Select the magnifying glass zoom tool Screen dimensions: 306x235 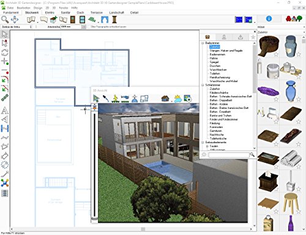[x=5, y=20]
